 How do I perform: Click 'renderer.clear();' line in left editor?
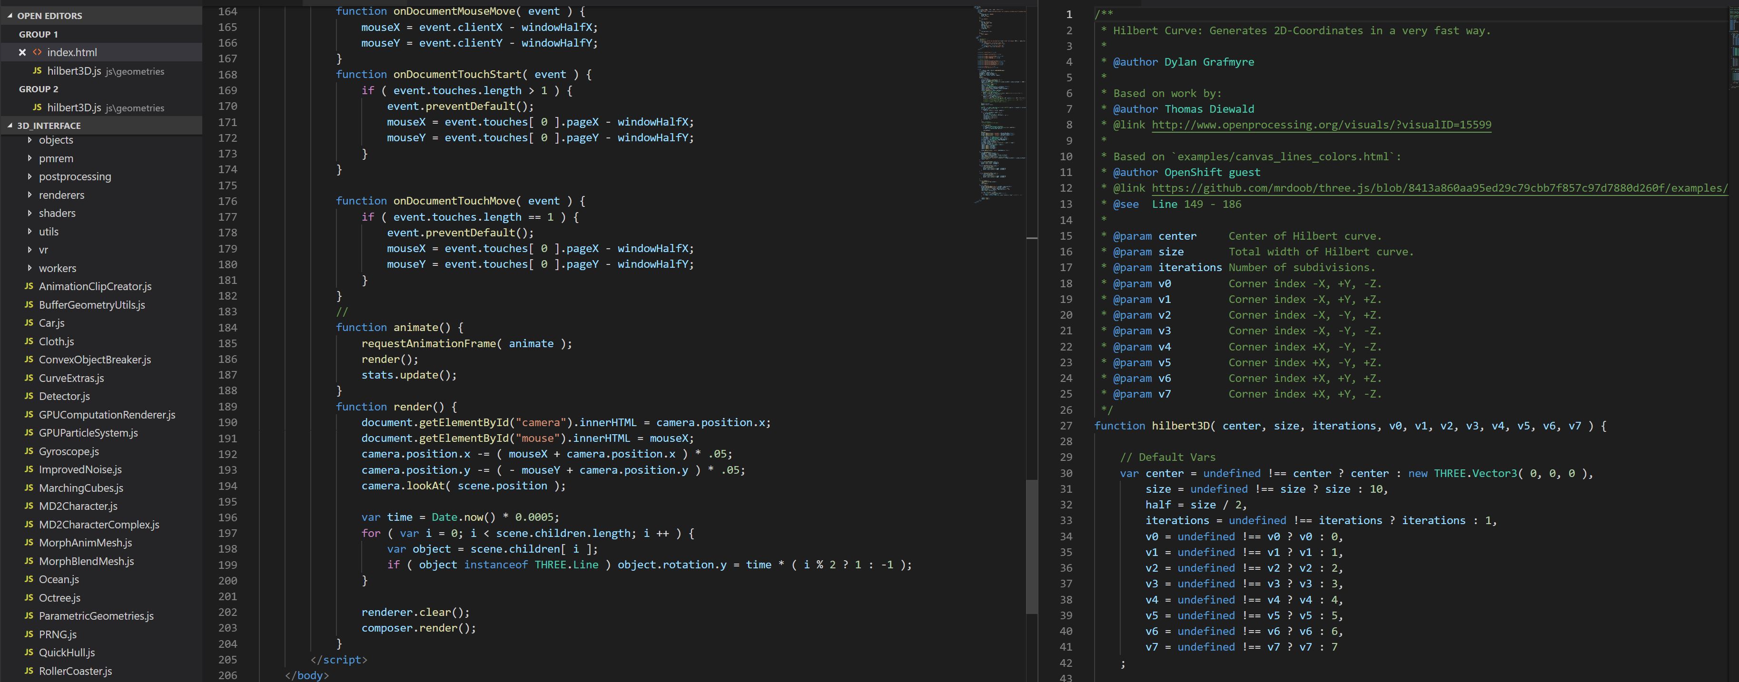(415, 613)
